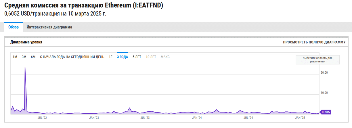Click the 10 ЛЕТ range option
Image resolution: width=352 pixels, height=128 pixels.
click(x=151, y=57)
